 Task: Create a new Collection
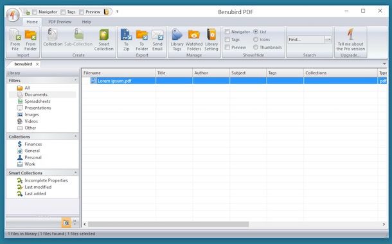tap(53, 37)
